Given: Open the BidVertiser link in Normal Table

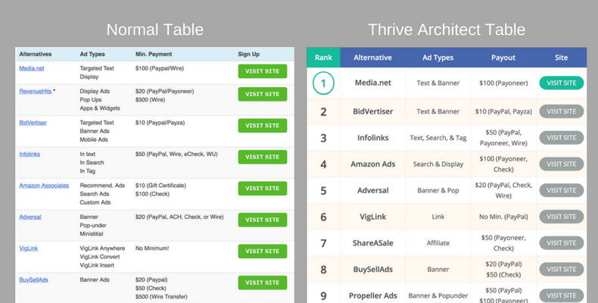Looking at the screenshot, I should [33, 123].
